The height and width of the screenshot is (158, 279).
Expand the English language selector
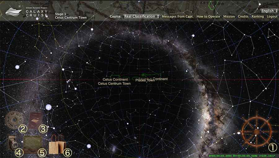[269, 11]
